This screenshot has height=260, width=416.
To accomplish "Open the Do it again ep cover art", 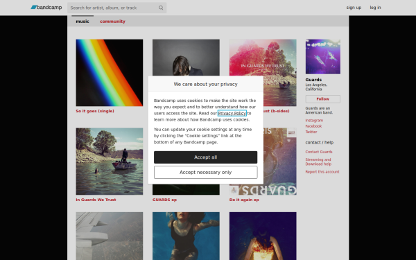I will click(280, 162).
